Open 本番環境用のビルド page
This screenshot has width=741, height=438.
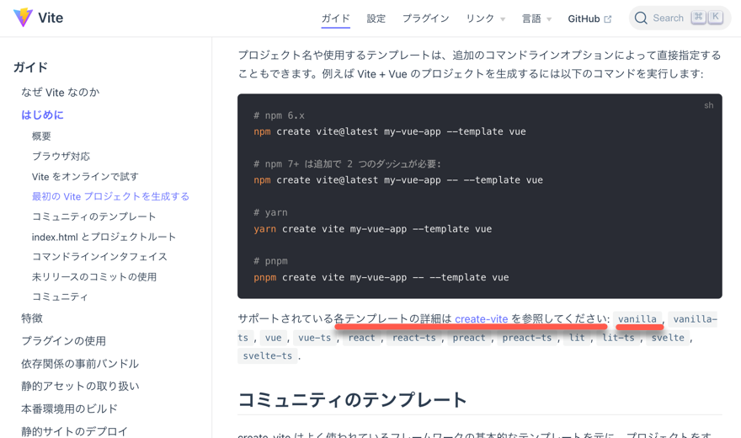coord(69,409)
